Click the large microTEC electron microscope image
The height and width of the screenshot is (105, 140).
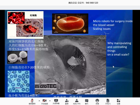[x=70, y=65]
